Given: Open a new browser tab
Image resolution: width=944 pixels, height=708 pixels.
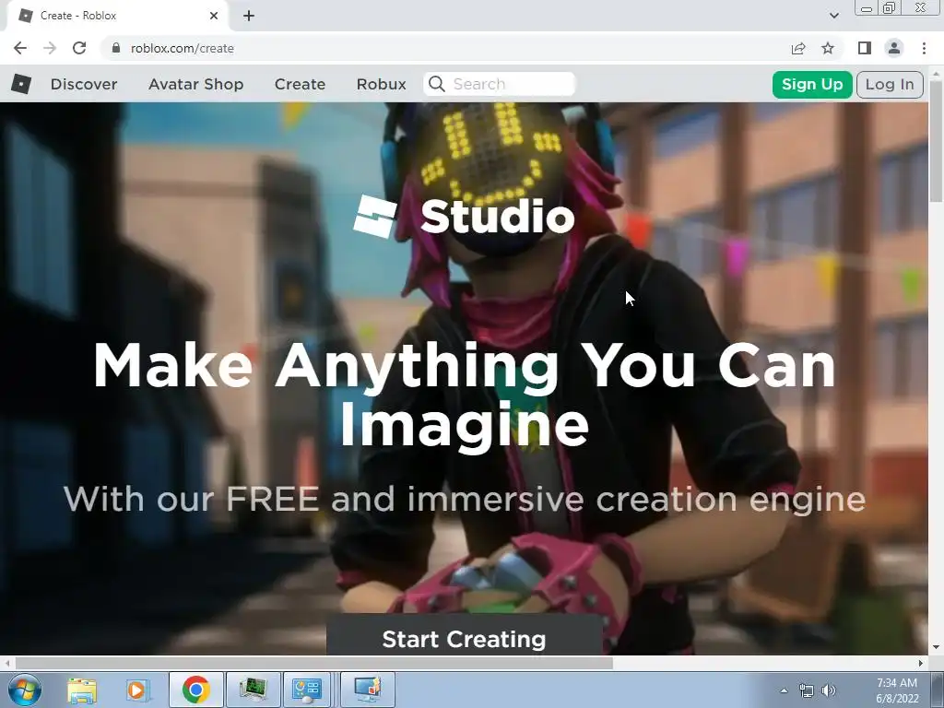Looking at the screenshot, I should (249, 16).
